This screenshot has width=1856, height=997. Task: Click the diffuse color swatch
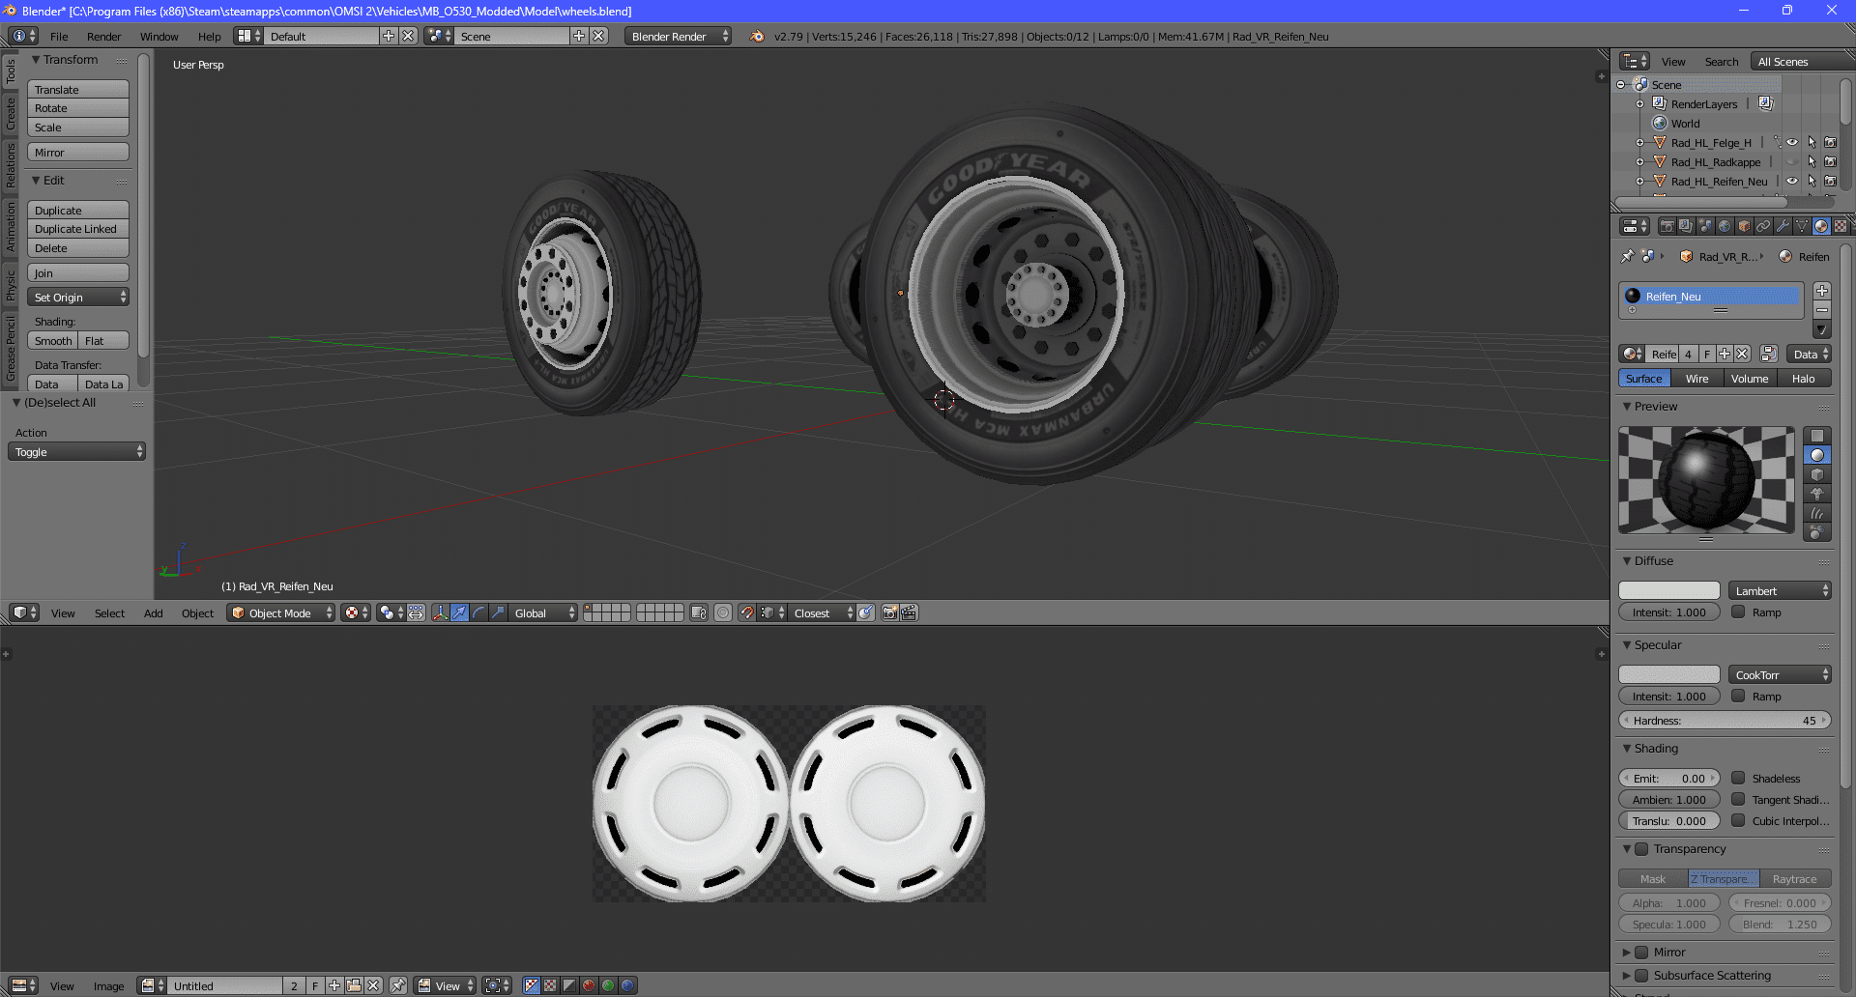1669,591
